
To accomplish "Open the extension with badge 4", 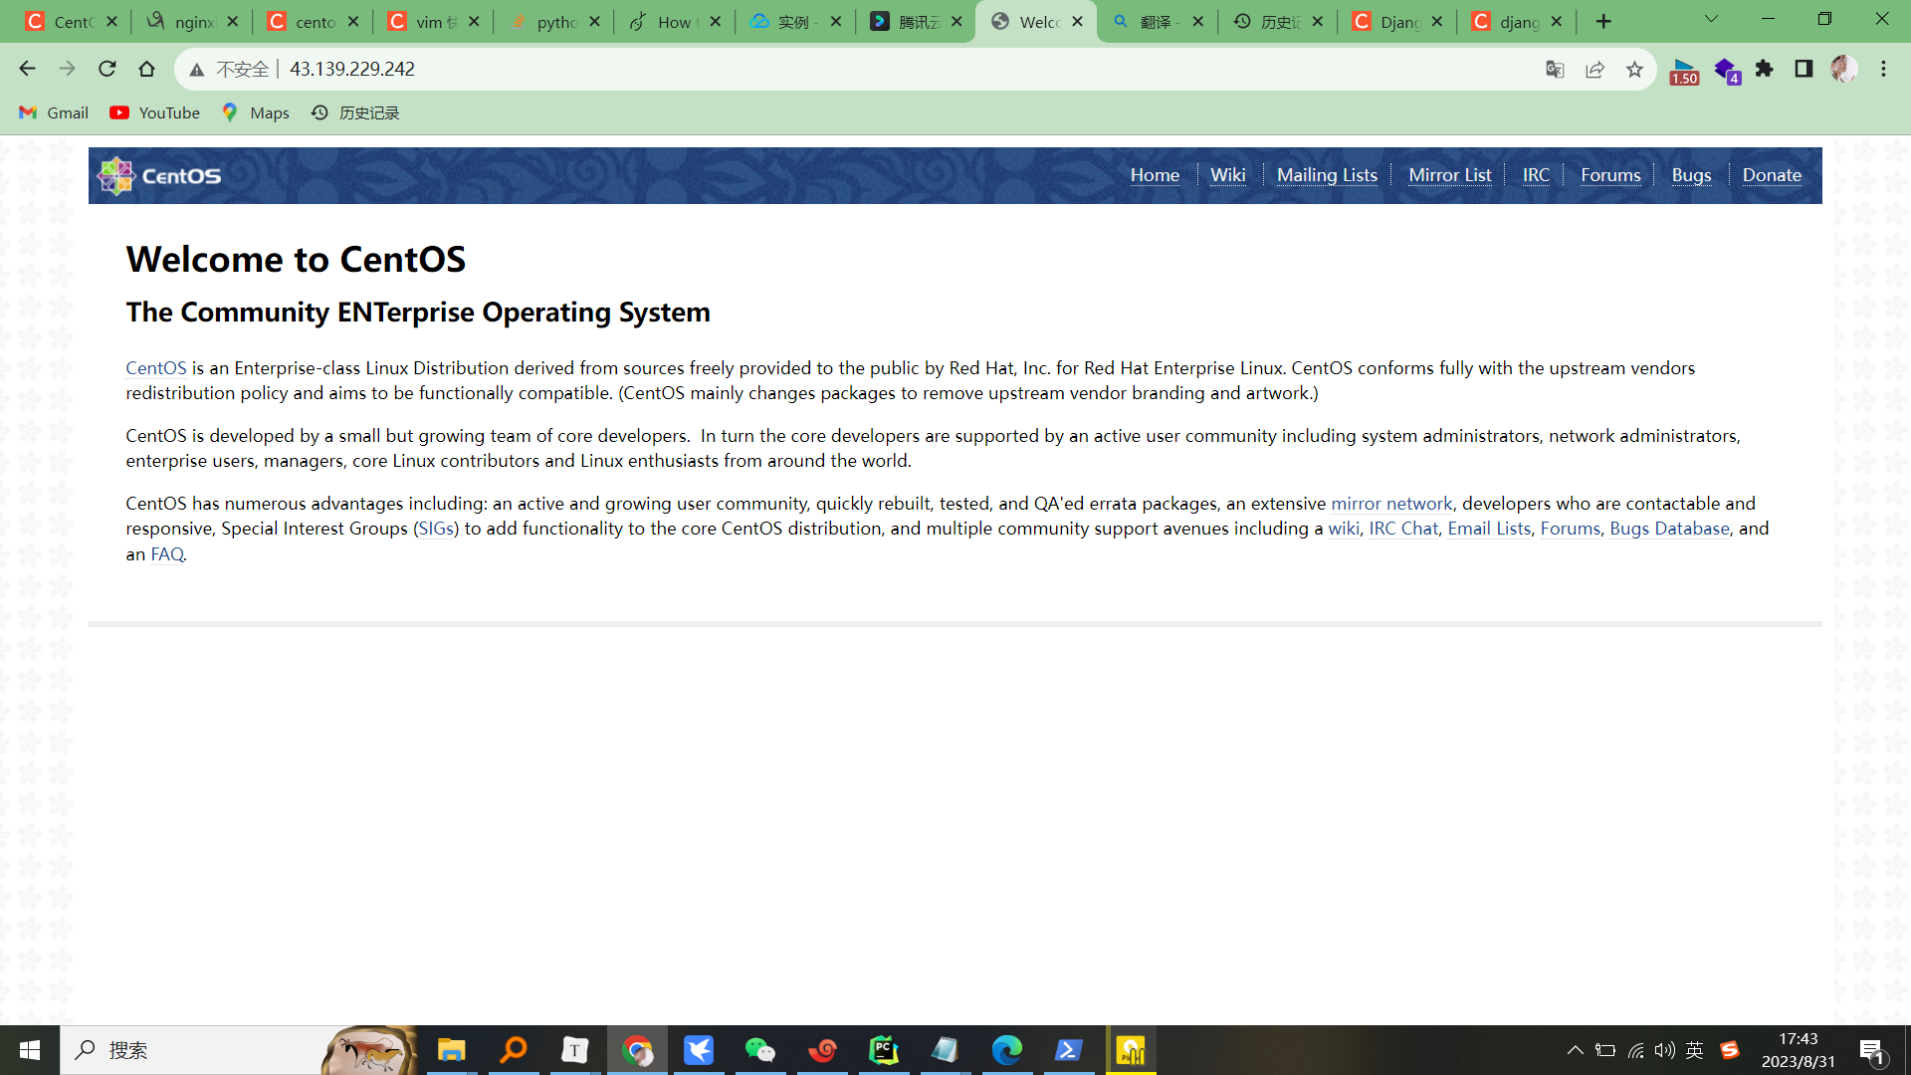I will (1726, 71).
